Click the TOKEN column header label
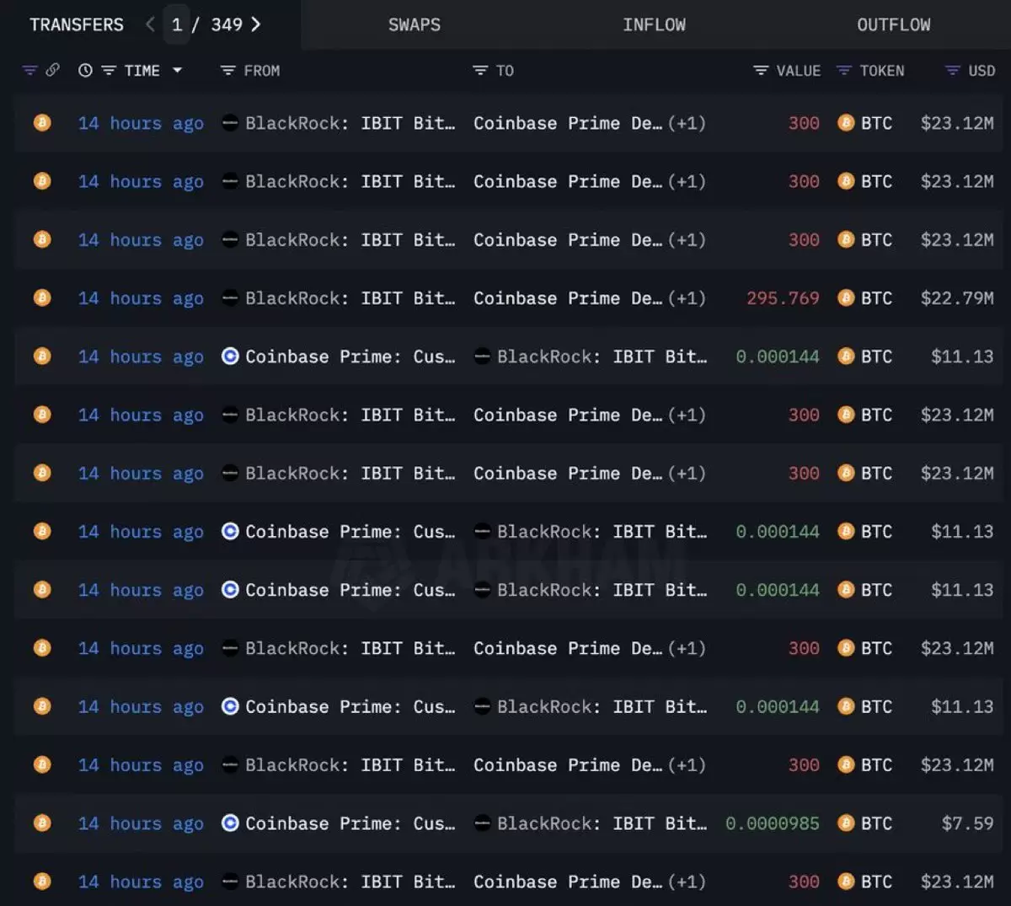The width and height of the screenshot is (1011, 906). click(x=882, y=71)
